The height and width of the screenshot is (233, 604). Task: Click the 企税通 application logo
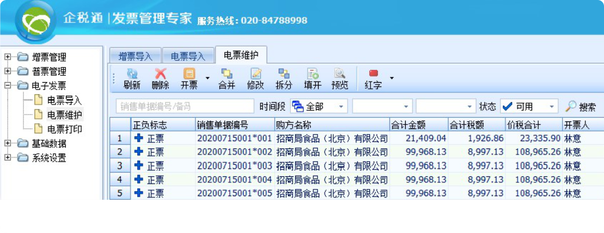(x=36, y=22)
